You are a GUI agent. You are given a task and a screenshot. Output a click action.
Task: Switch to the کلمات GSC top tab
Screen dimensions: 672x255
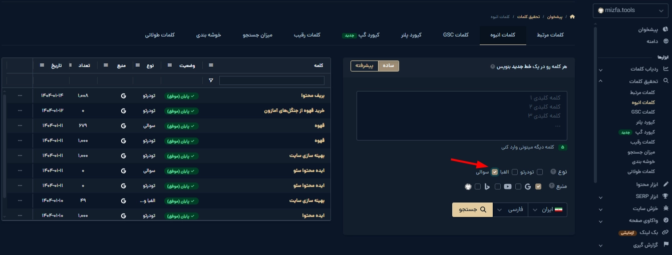coord(456,35)
